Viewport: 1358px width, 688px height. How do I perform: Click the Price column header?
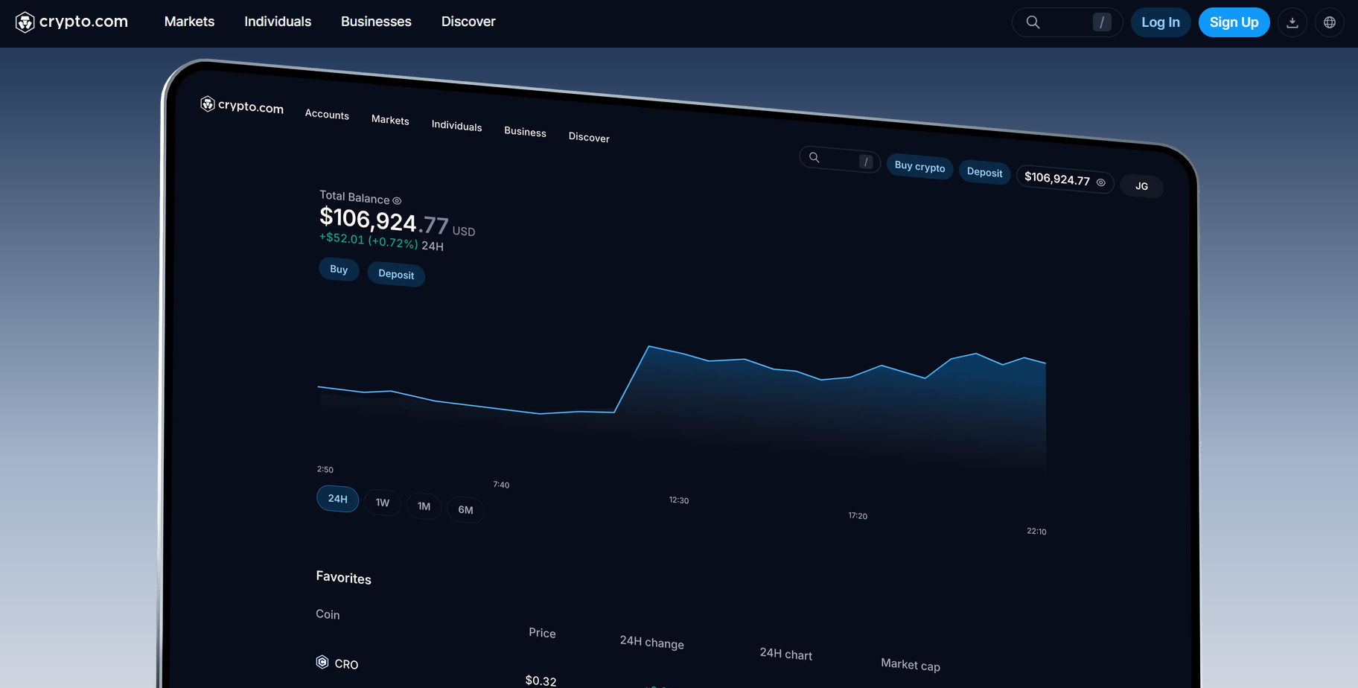click(x=542, y=633)
